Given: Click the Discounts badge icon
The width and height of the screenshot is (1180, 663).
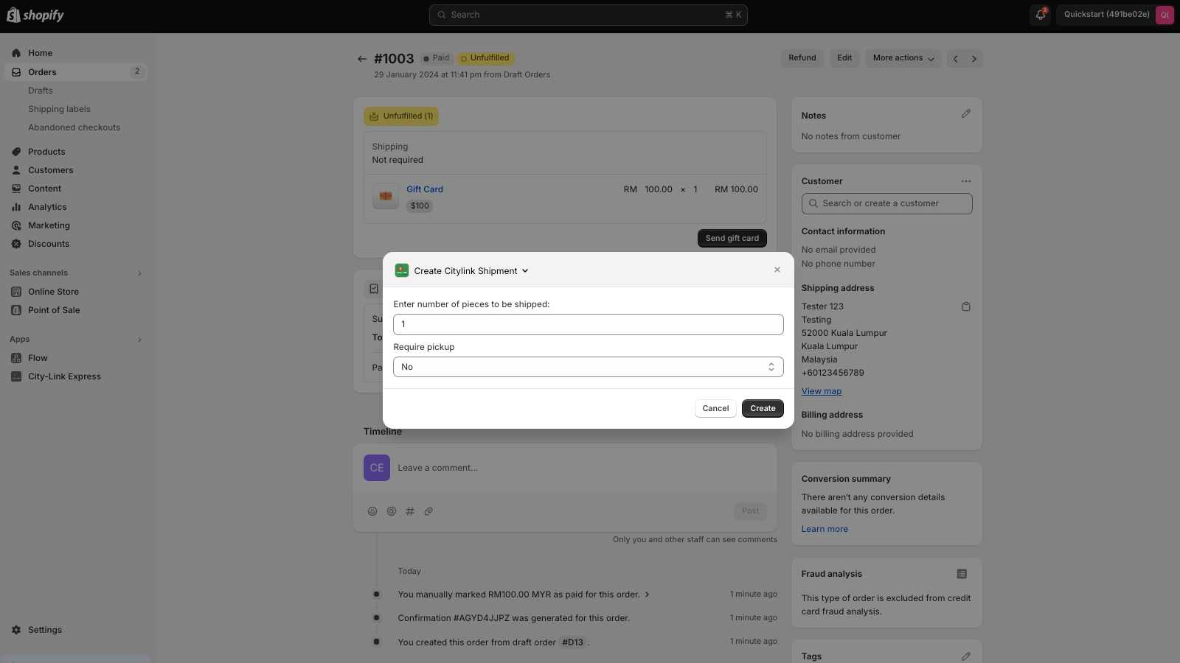Looking at the screenshot, I should coord(16,244).
